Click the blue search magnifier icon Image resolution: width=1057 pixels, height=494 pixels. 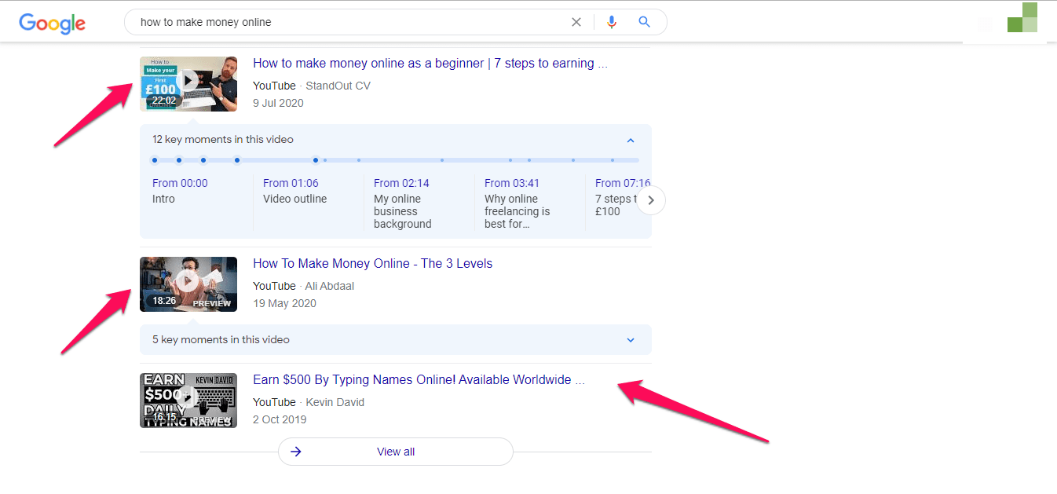pyautogui.click(x=644, y=22)
